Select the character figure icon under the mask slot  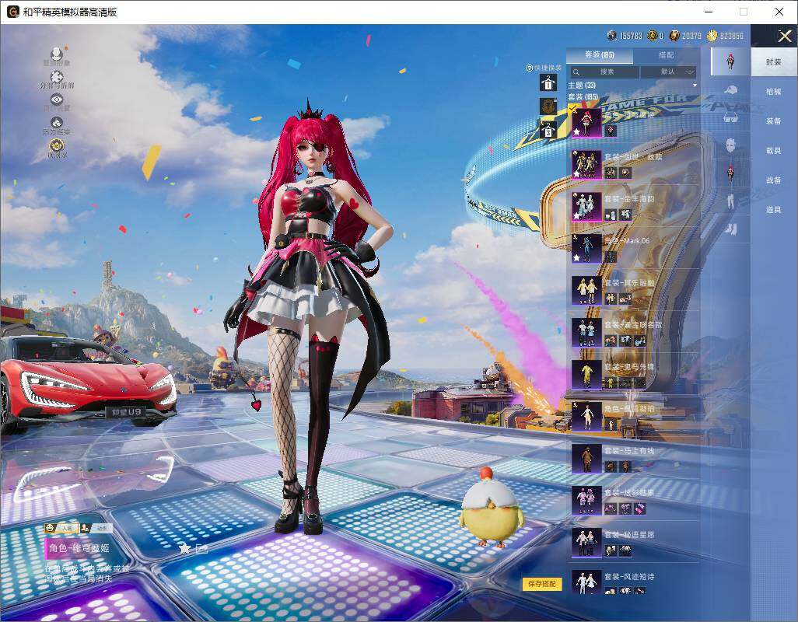730,173
